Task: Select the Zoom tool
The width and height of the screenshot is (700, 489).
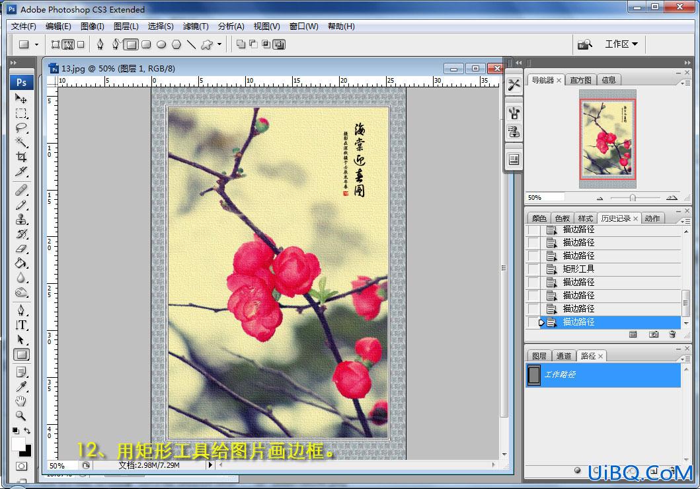Action: pyautogui.click(x=21, y=416)
